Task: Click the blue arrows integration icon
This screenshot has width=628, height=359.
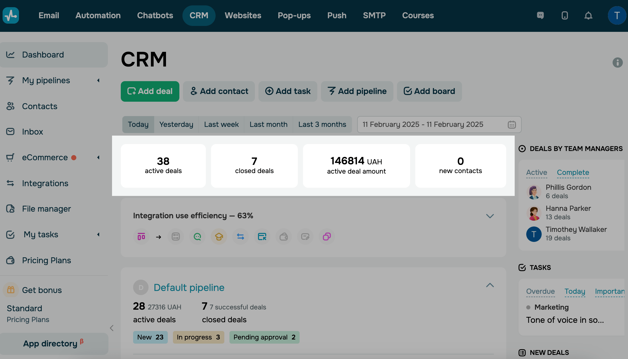Action: coord(240,237)
